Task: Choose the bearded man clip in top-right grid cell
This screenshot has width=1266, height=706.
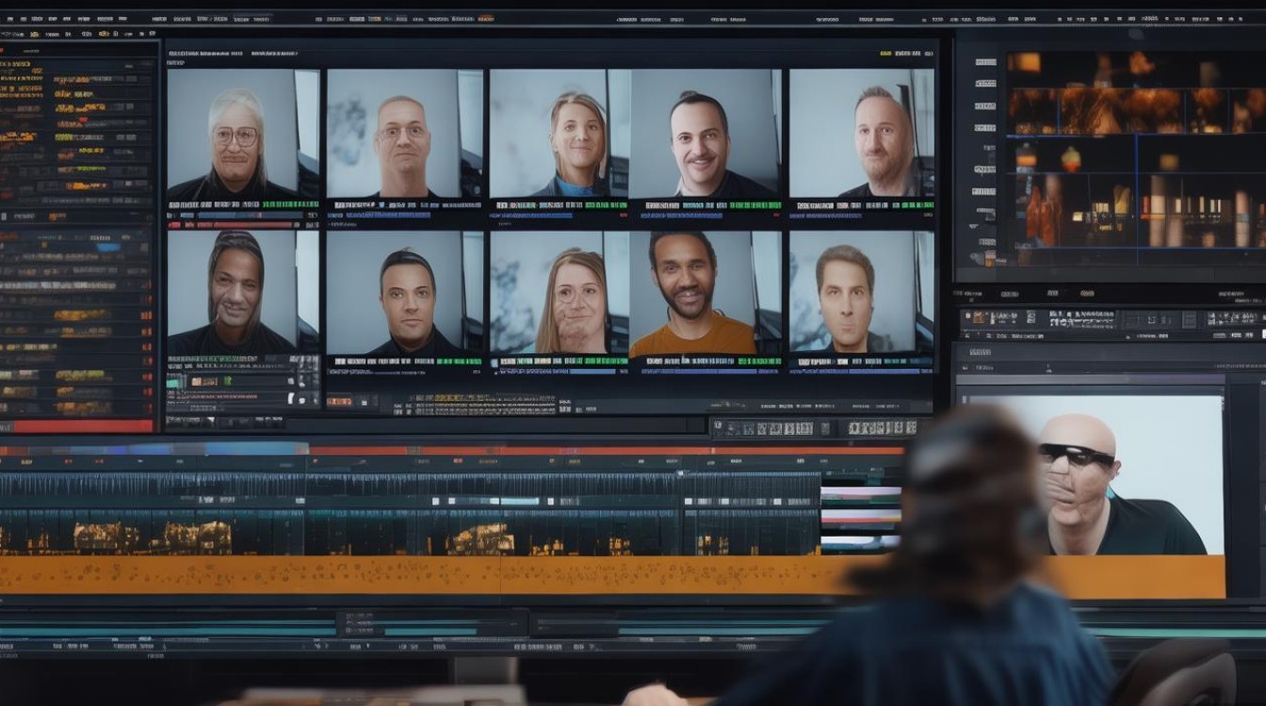Action: pyautogui.click(x=861, y=133)
